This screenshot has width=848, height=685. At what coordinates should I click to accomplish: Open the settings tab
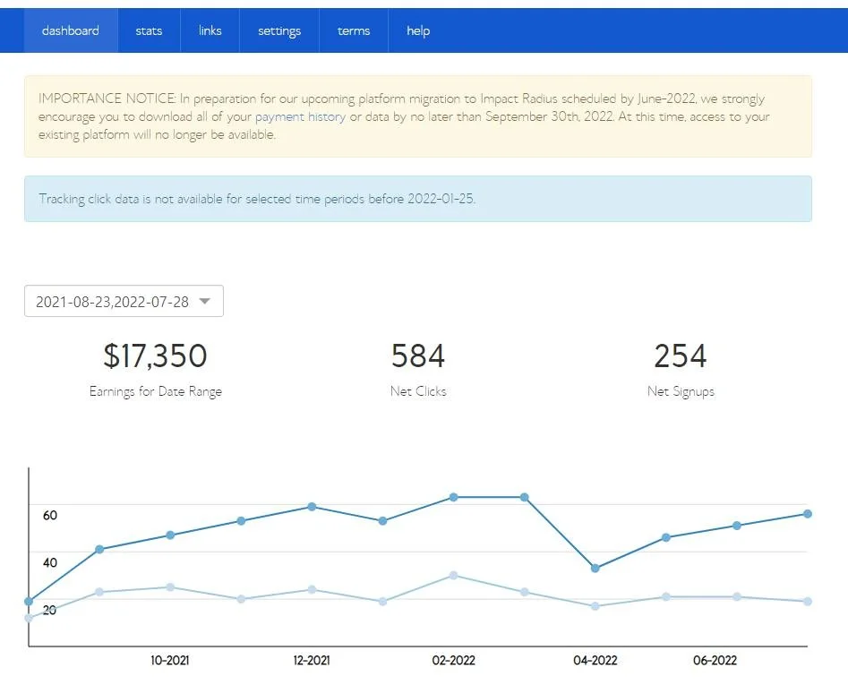279,30
